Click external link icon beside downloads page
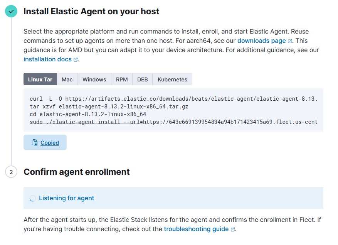 tap(290, 41)
